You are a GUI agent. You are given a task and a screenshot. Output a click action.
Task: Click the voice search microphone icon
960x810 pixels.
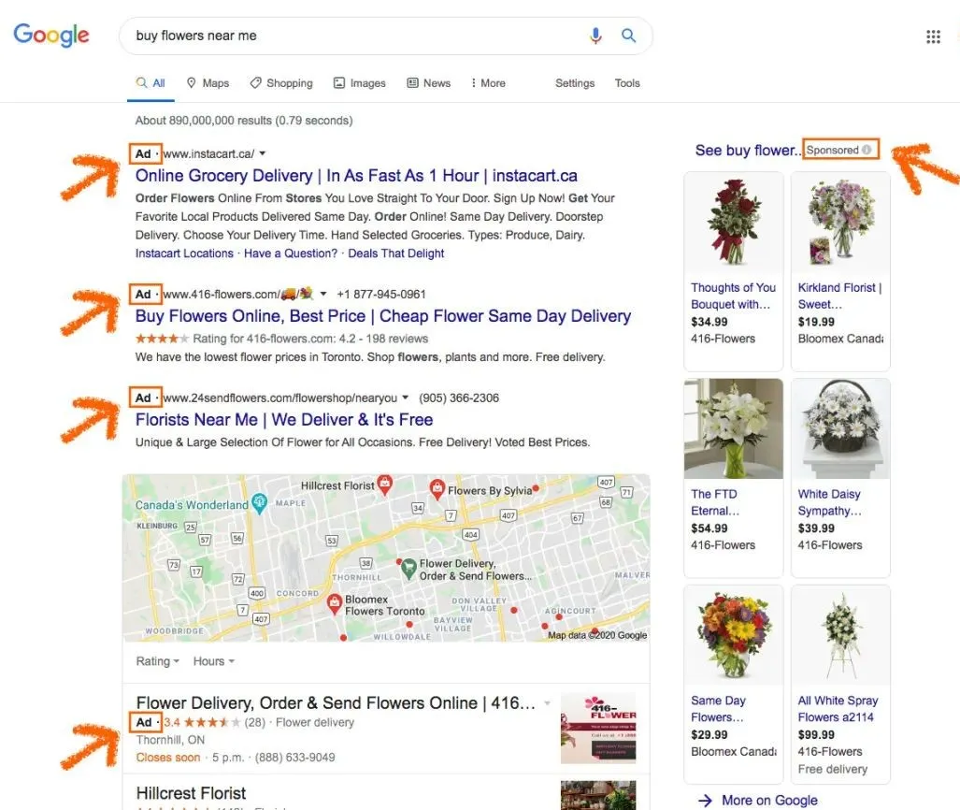click(595, 36)
